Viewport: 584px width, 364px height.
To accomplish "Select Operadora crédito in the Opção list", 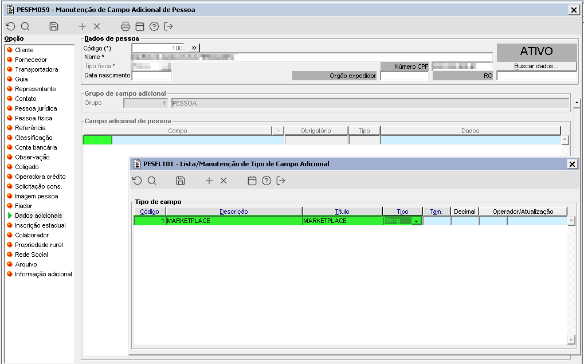I will point(40,177).
